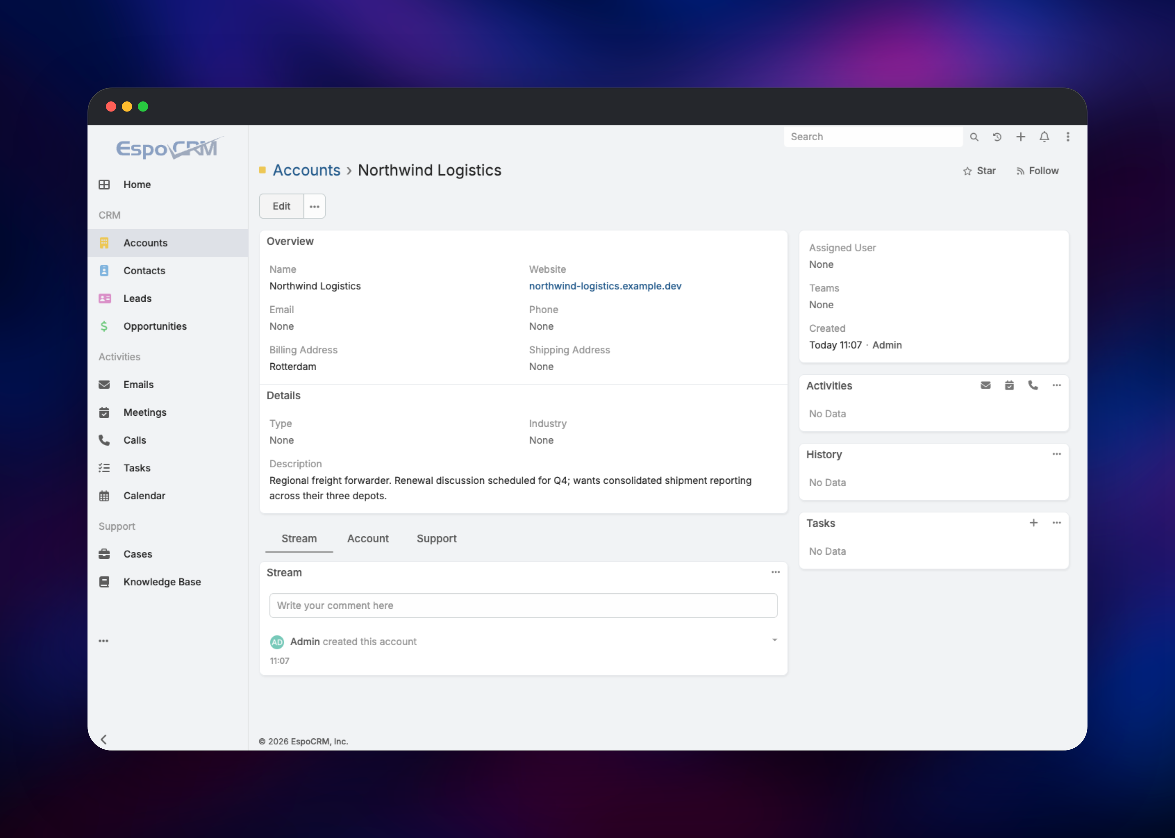Click the account color square in header
Viewport: 1175px width, 838px height.
[x=262, y=170]
